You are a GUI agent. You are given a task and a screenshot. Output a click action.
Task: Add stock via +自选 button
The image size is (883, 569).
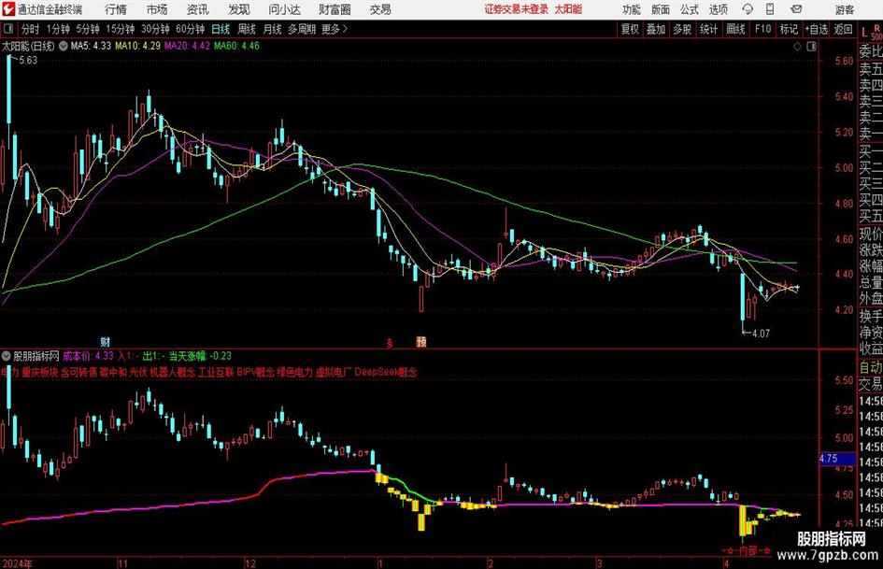[817, 29]
